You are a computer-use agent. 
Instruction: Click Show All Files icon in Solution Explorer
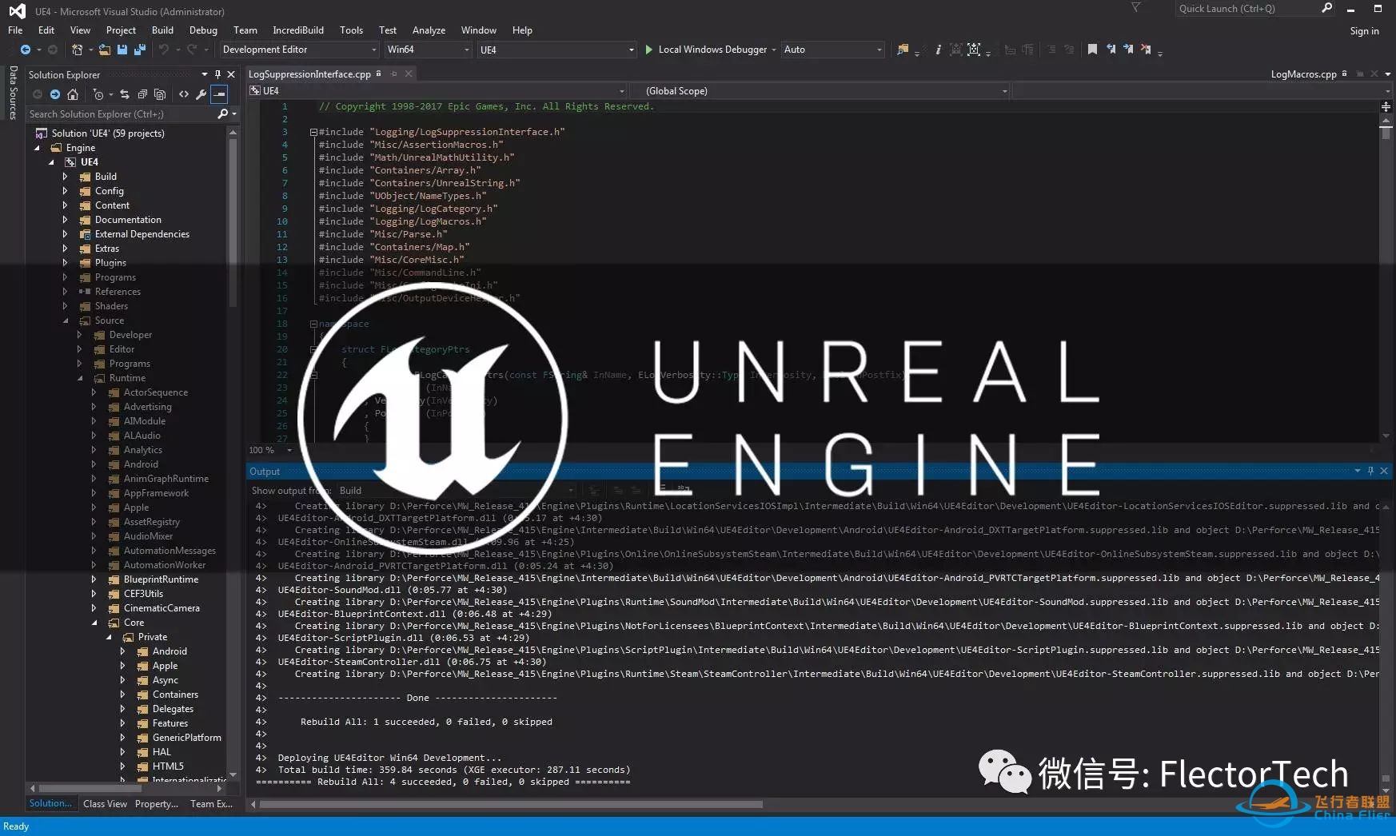click(x=160, y=94)
